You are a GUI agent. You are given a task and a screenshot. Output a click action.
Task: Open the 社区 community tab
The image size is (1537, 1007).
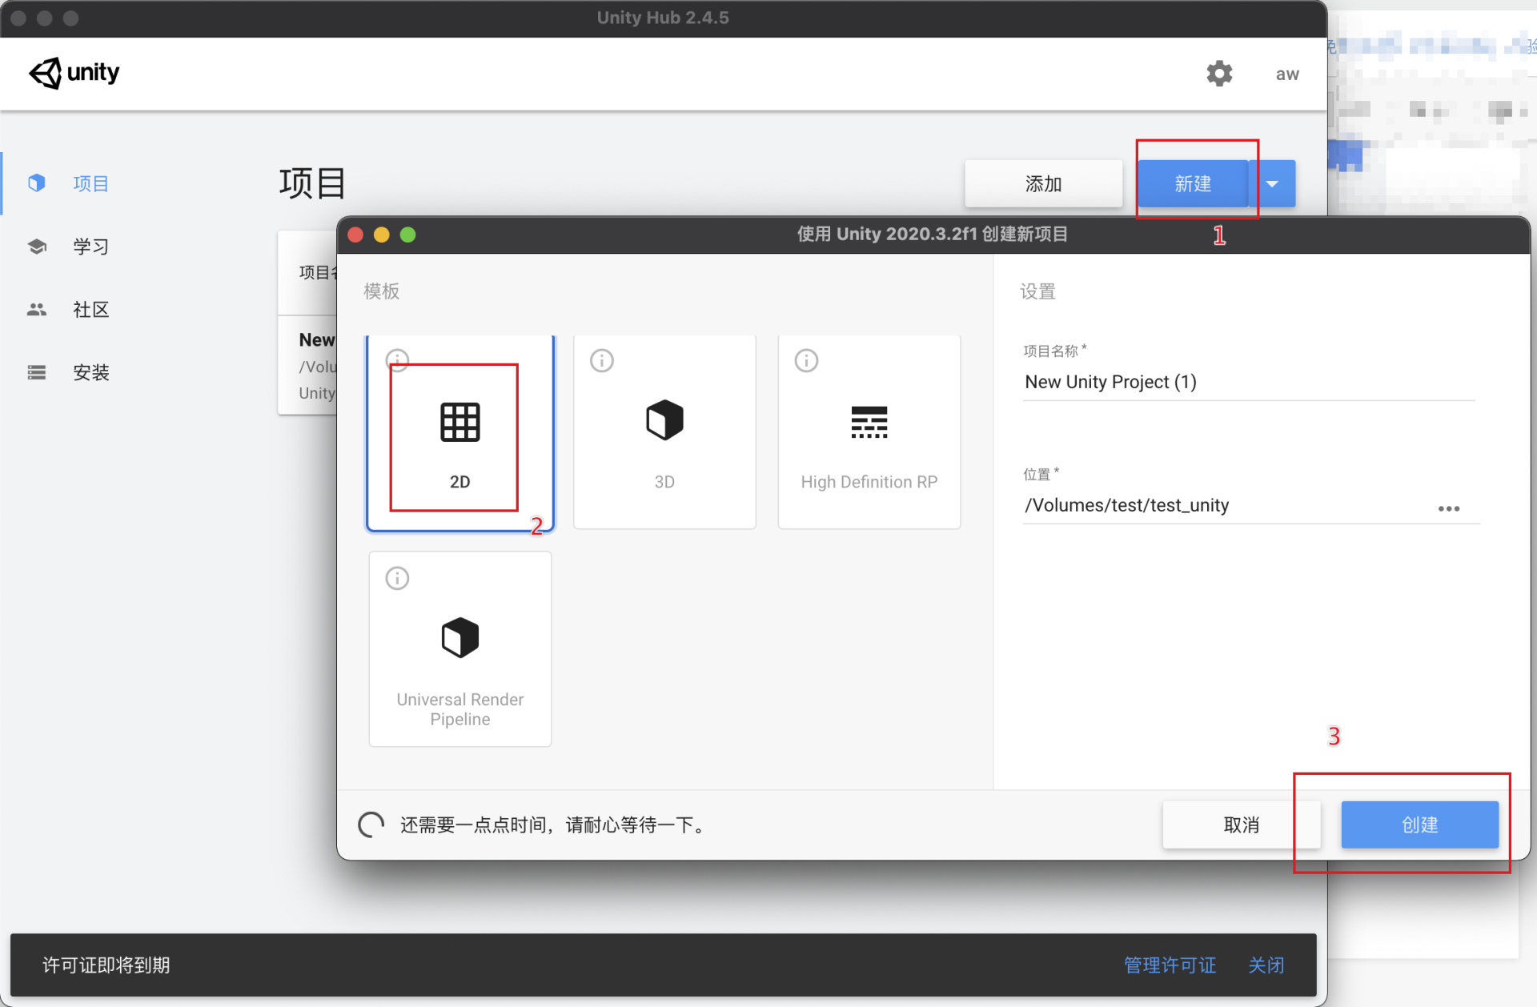(90, 310)
